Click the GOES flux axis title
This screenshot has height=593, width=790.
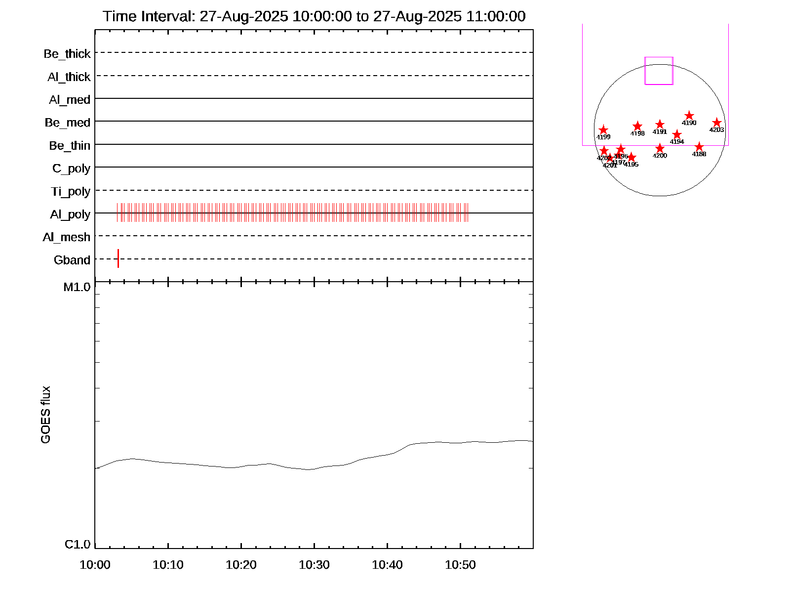[45, 415]
